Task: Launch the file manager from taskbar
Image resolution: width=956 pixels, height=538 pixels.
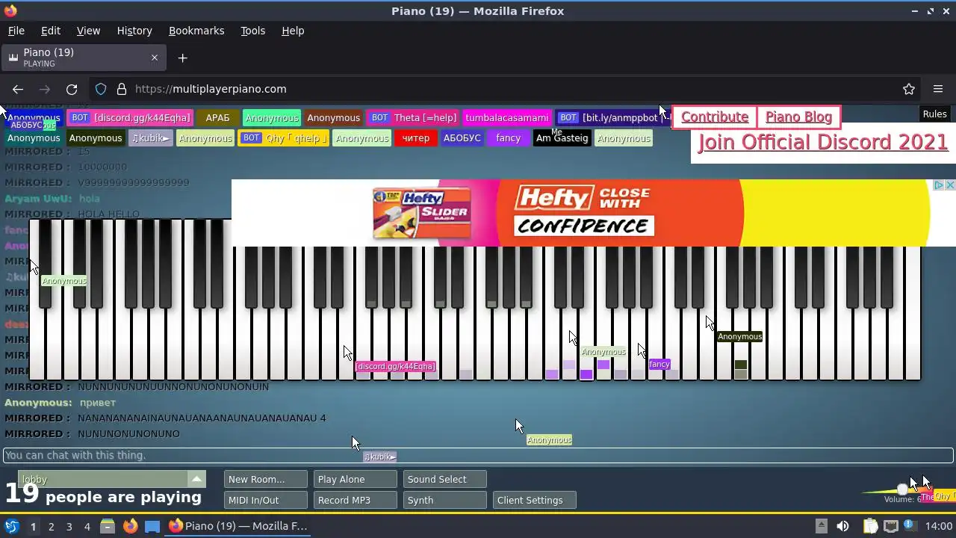Action: click(x=107, y=526)
